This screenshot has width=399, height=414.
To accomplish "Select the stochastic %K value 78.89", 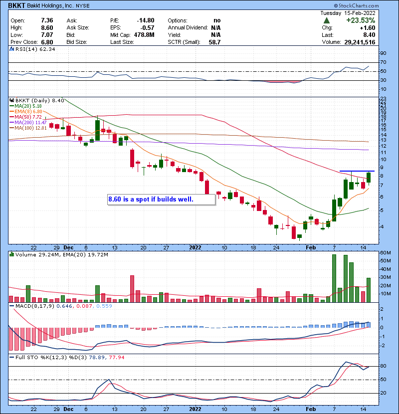I will point(96,358).
